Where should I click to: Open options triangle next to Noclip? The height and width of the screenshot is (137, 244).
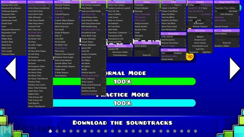tap(105, 70)
